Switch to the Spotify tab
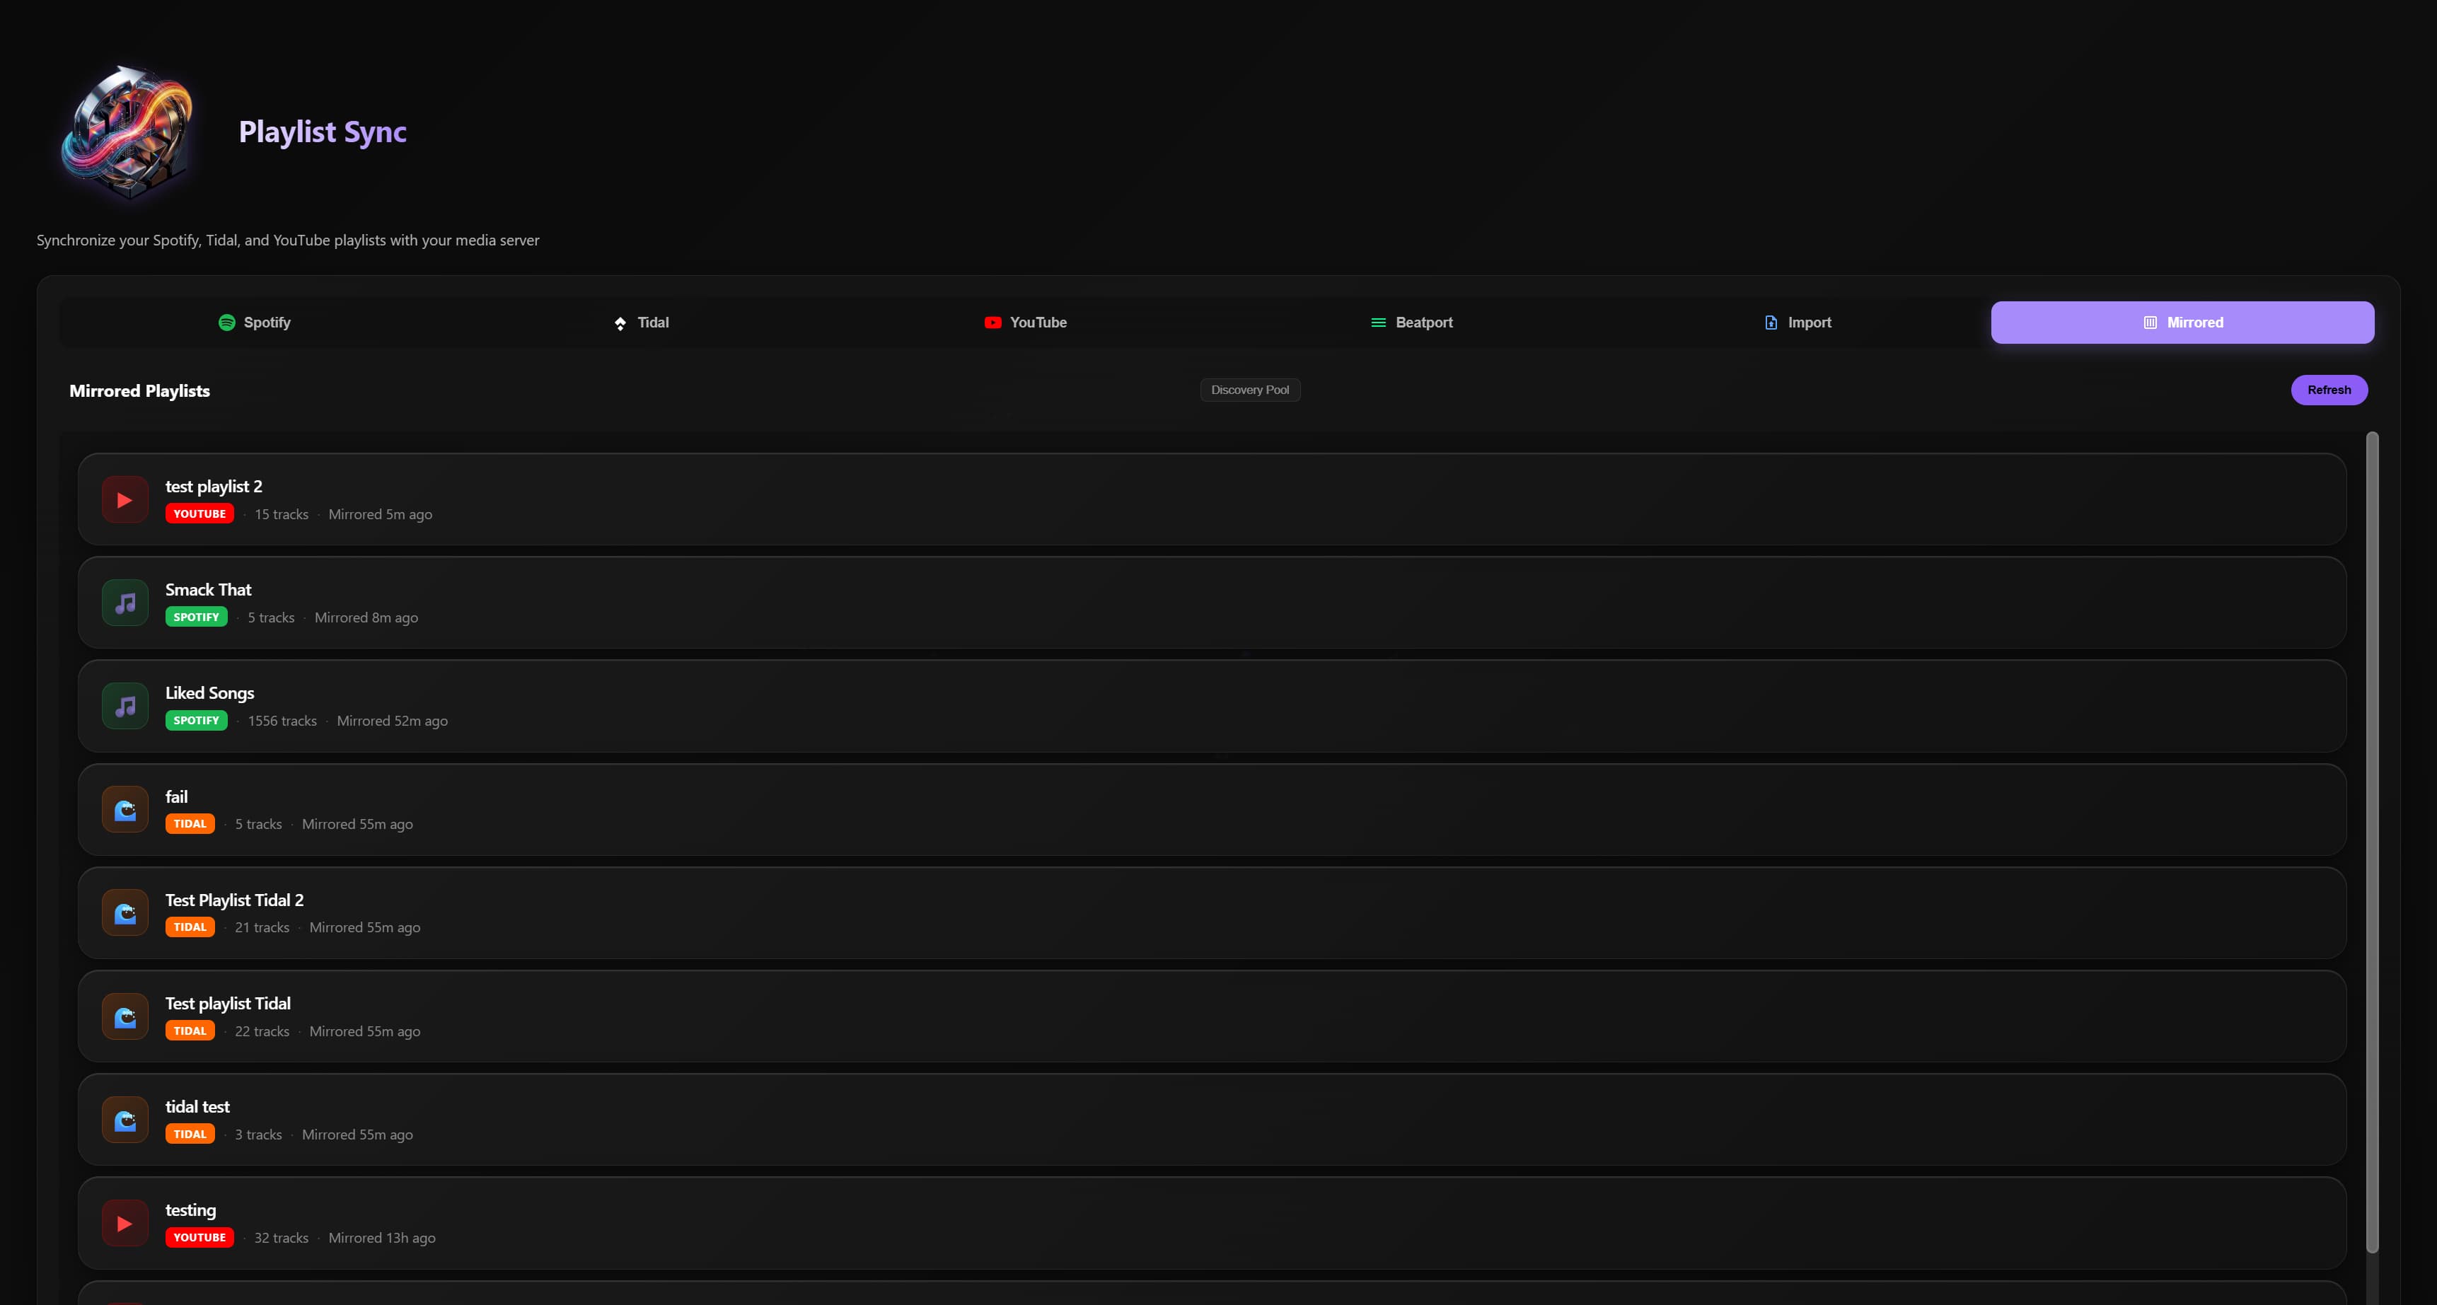This screenshot has width=2437, height=1305. pos(255,323)
